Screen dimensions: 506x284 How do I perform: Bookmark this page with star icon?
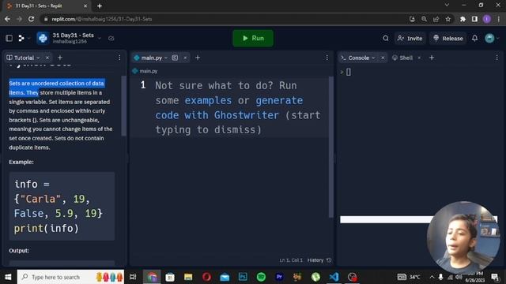(x=448, y=19)
